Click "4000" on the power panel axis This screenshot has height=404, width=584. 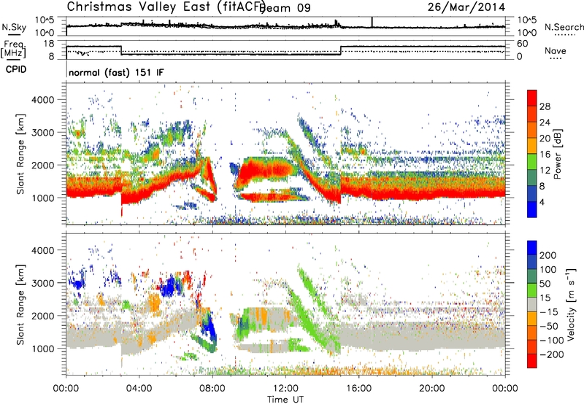click(43, 100)
